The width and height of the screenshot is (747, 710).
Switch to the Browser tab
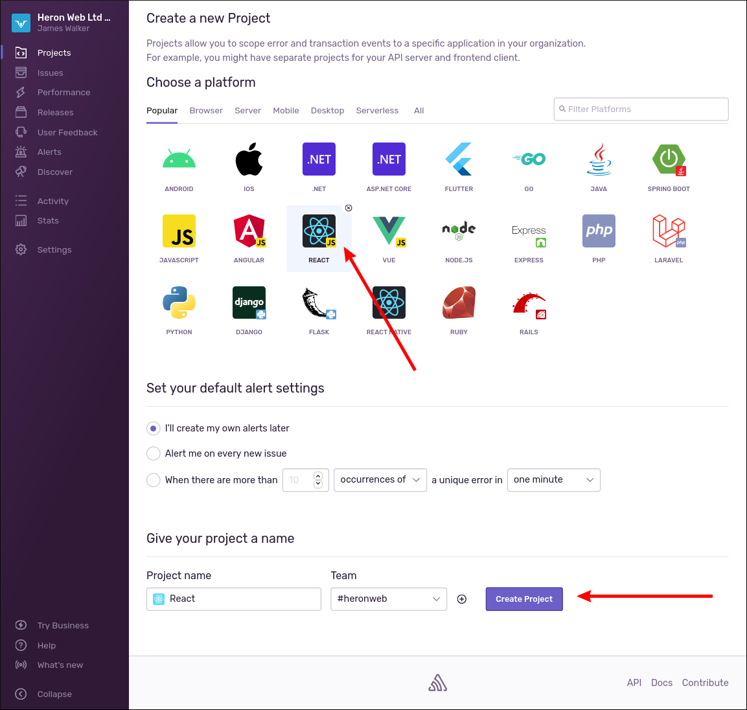pyautogui.click(x=206, y=111)
